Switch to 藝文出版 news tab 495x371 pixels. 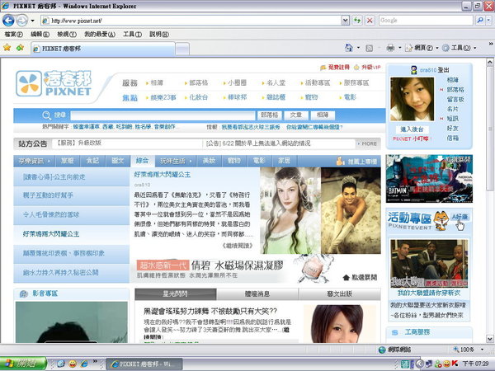[x=339, y=294]
